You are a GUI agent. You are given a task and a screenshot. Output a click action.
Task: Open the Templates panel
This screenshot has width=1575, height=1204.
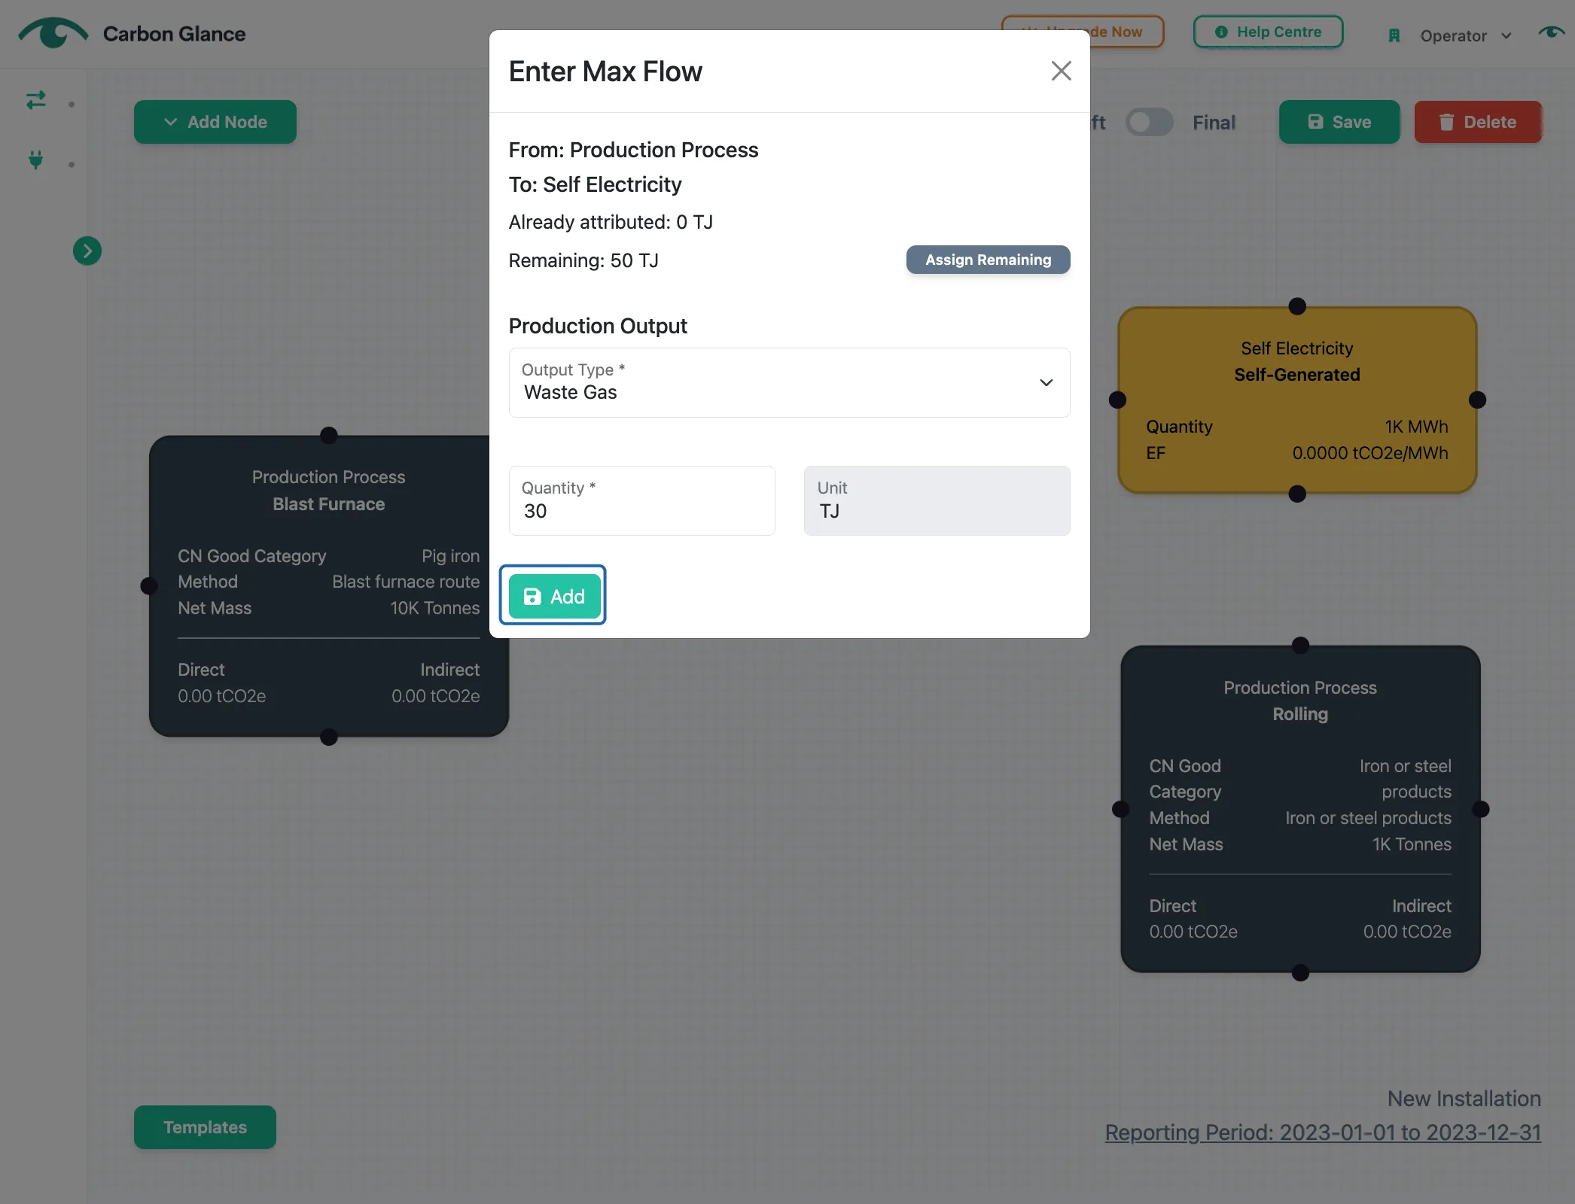tap(205, 1126)
